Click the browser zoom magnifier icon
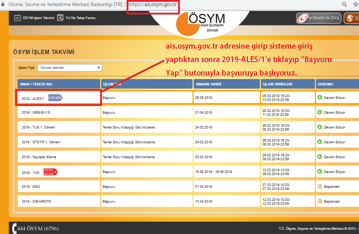The image size is (359, 234). 344,4
